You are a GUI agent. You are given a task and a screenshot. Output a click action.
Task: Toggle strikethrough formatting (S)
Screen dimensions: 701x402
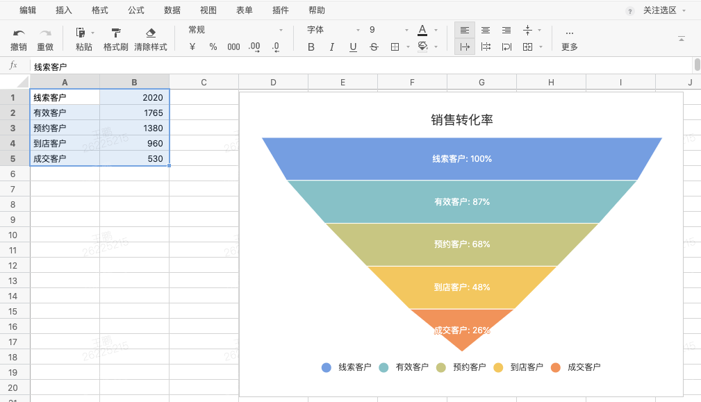tap(374, 47)
